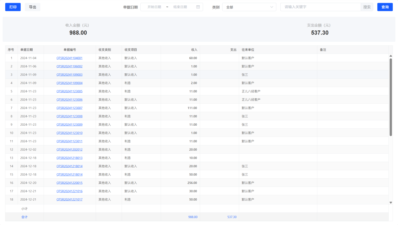Open document link QTSR20241221017

(x=69, y=199)
